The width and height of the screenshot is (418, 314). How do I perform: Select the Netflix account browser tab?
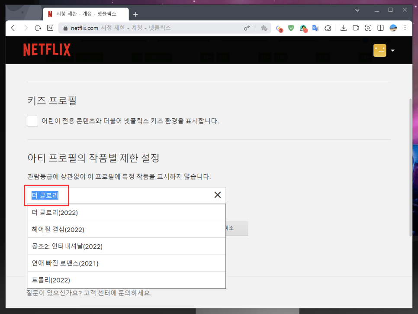click(x=86, y=14)
